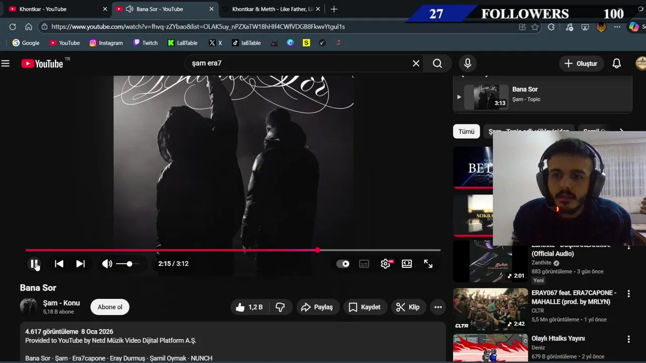
Task: Click the search magnifier button
Action: coord(438,64)
